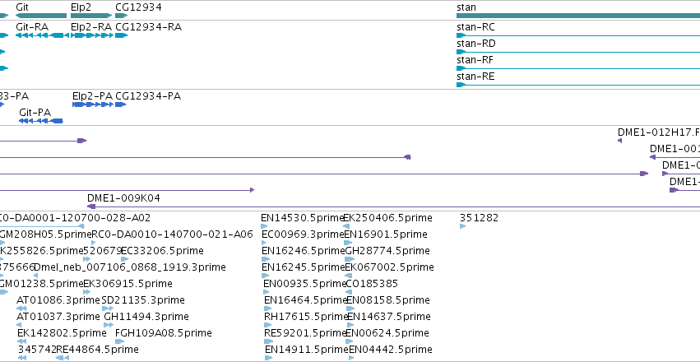
Task: Select the CG12934-PA protein arrow
Action: 121,104
